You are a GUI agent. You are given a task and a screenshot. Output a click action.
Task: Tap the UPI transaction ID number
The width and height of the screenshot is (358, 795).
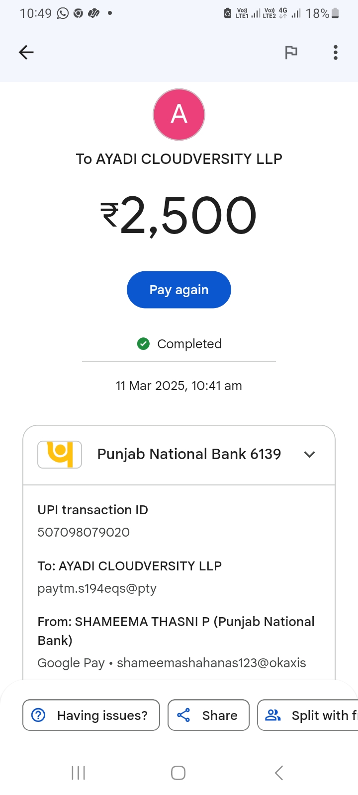84,532
